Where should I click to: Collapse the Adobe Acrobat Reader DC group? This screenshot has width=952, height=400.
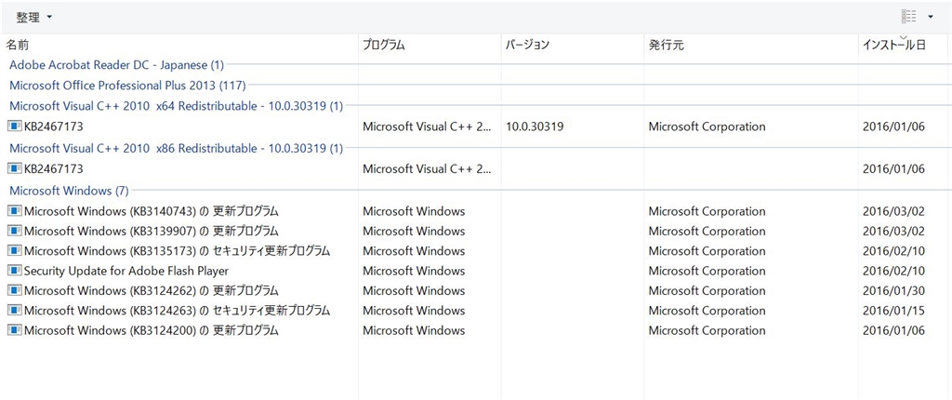point(116,65)
